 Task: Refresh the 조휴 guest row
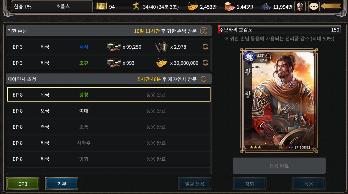(205, 63)
